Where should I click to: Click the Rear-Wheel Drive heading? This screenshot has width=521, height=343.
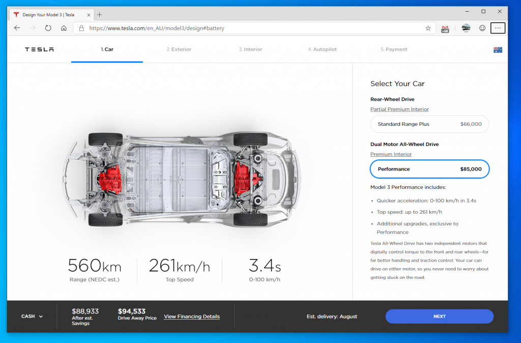pos(392,99)
